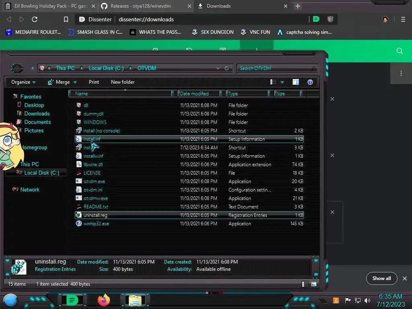Click Print in the Explorer toolbar
This screenshot has width=412, height=309.
[94, 82]
